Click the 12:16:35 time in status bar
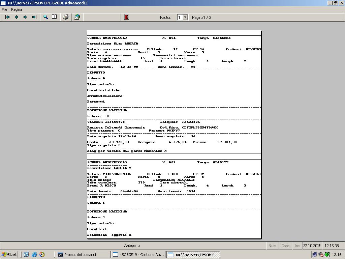 [x=332, y=246]
